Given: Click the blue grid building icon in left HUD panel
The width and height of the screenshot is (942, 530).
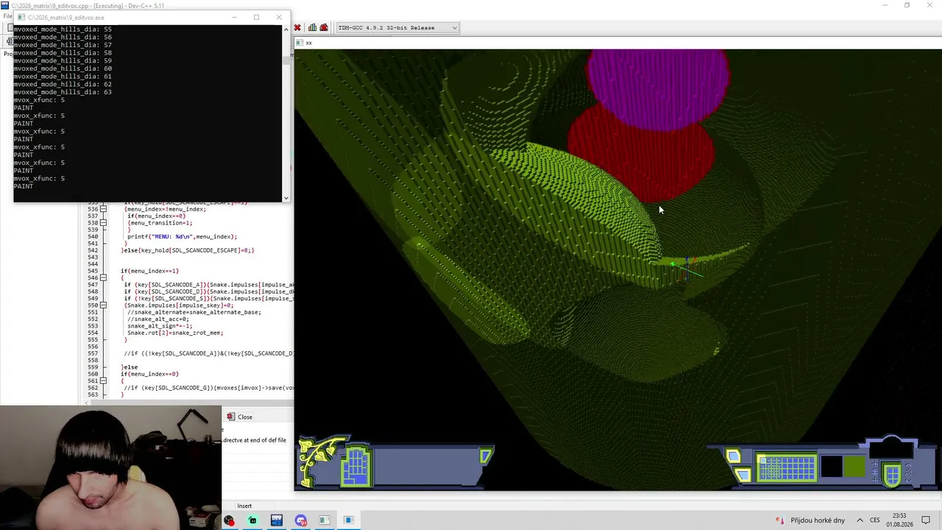Looking at the screenshot, I should point(356,465).
